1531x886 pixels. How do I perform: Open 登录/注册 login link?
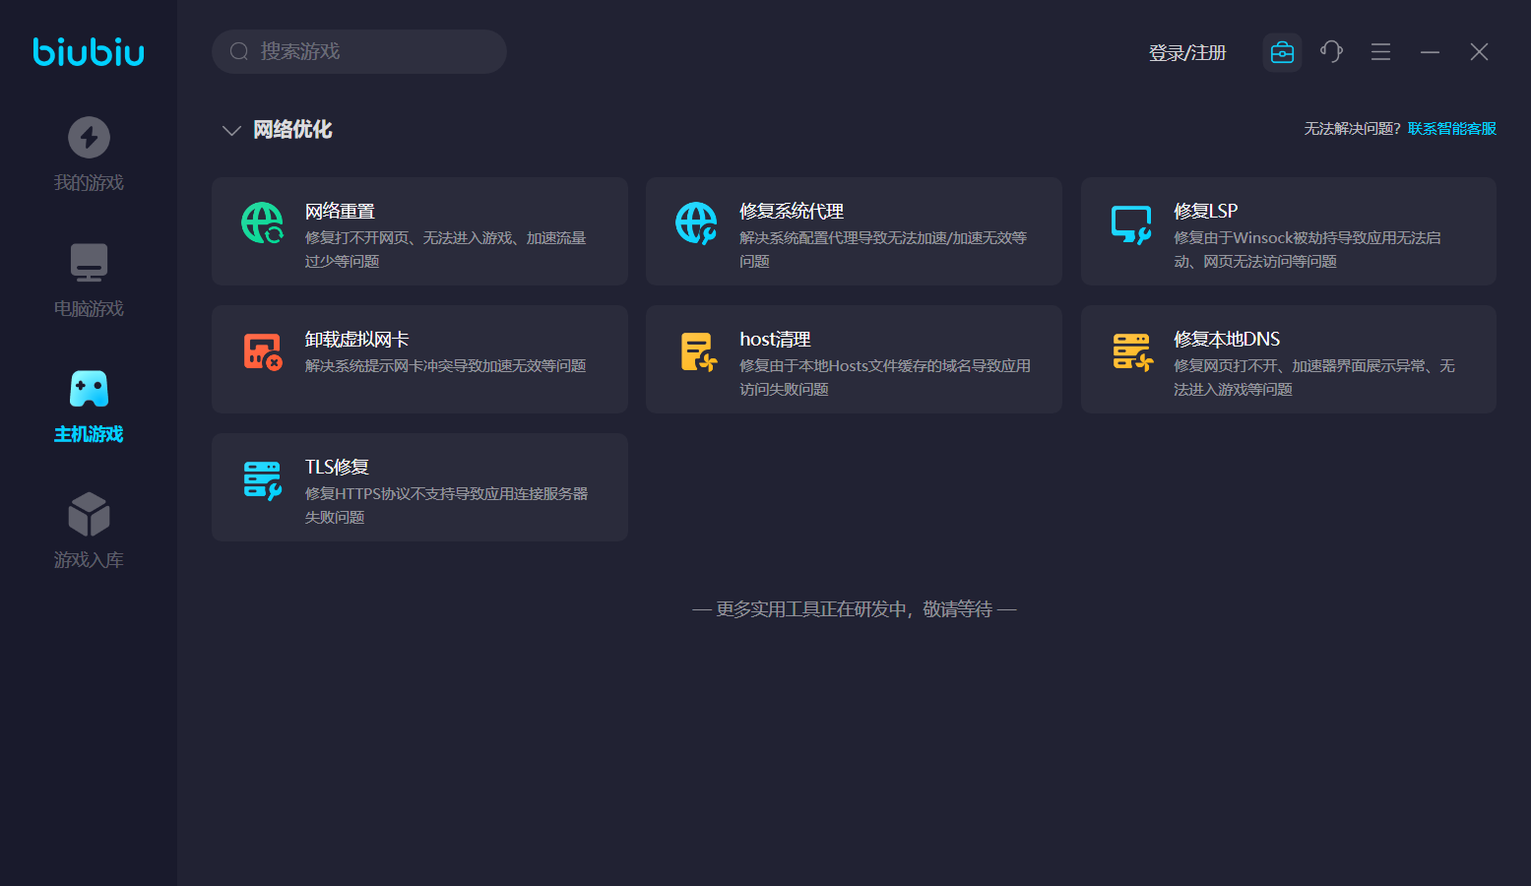pyautogui.click(x=1187, y=52)
